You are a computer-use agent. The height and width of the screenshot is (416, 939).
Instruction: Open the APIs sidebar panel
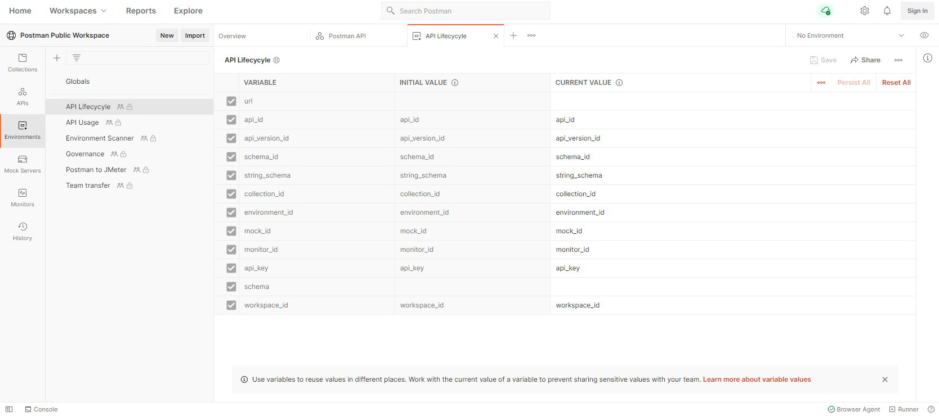[x=23, y=97]
